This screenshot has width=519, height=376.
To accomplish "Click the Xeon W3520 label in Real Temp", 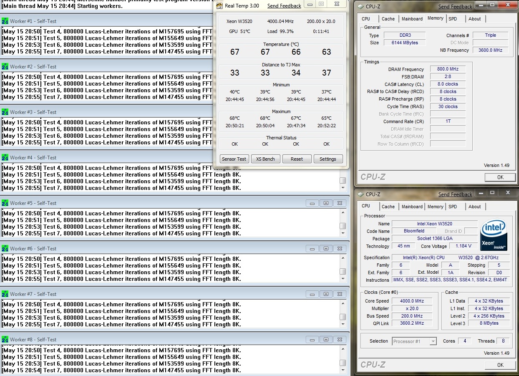I will tap(239, 21).
